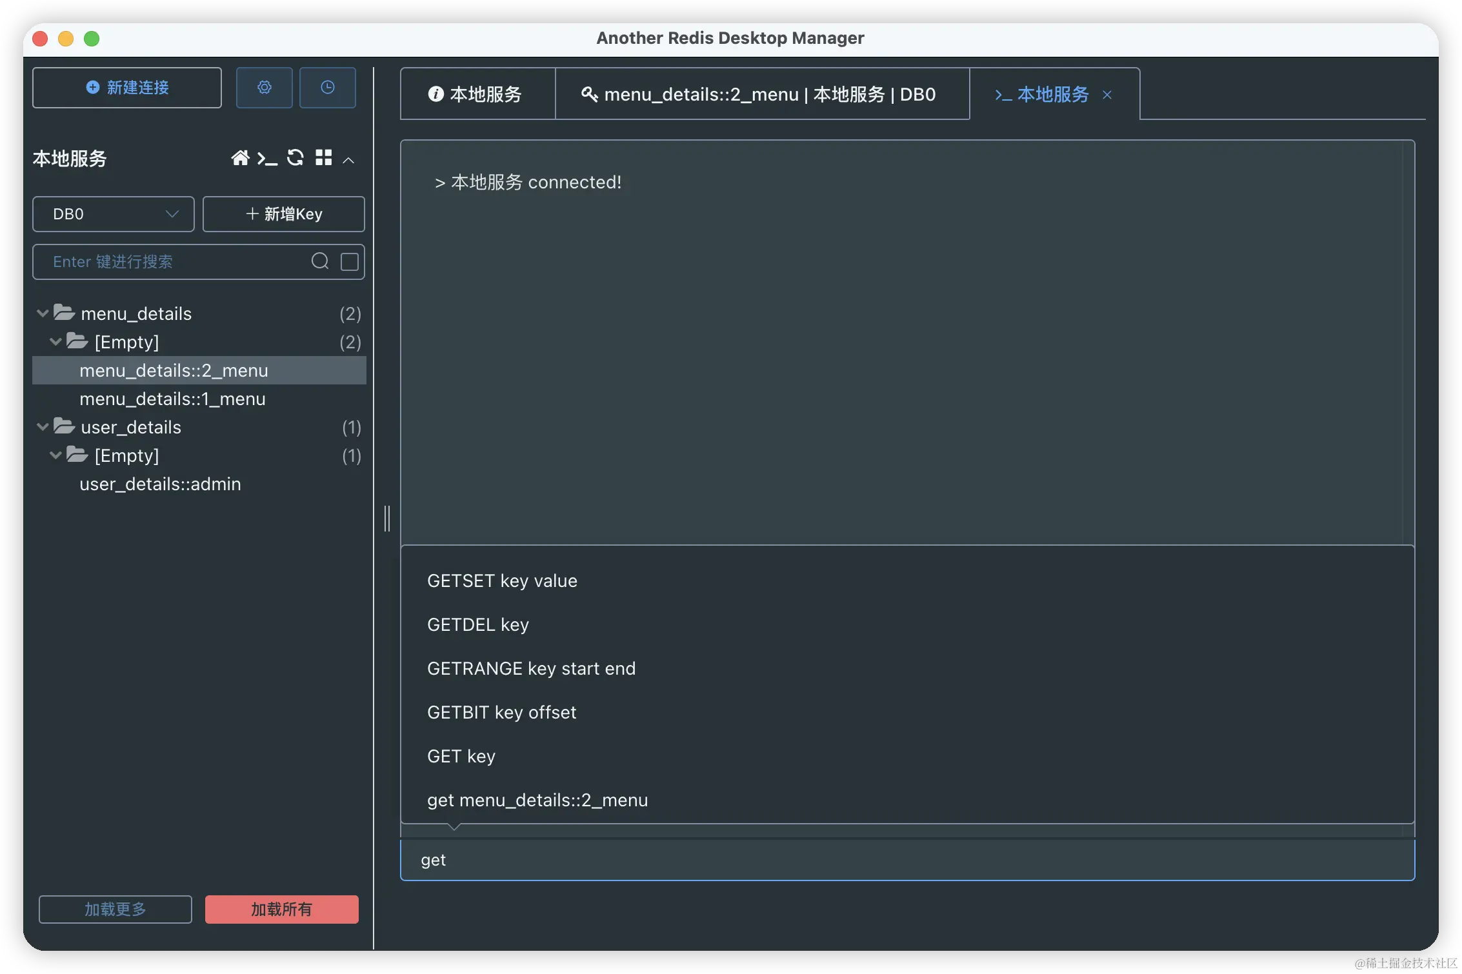
Task: Open the connection grid menu icon
Action: pos(324,158)
